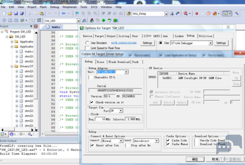Click the Save All icon
Screen dimensions: 245x165
pyautogui.click(x=22, y=14)
